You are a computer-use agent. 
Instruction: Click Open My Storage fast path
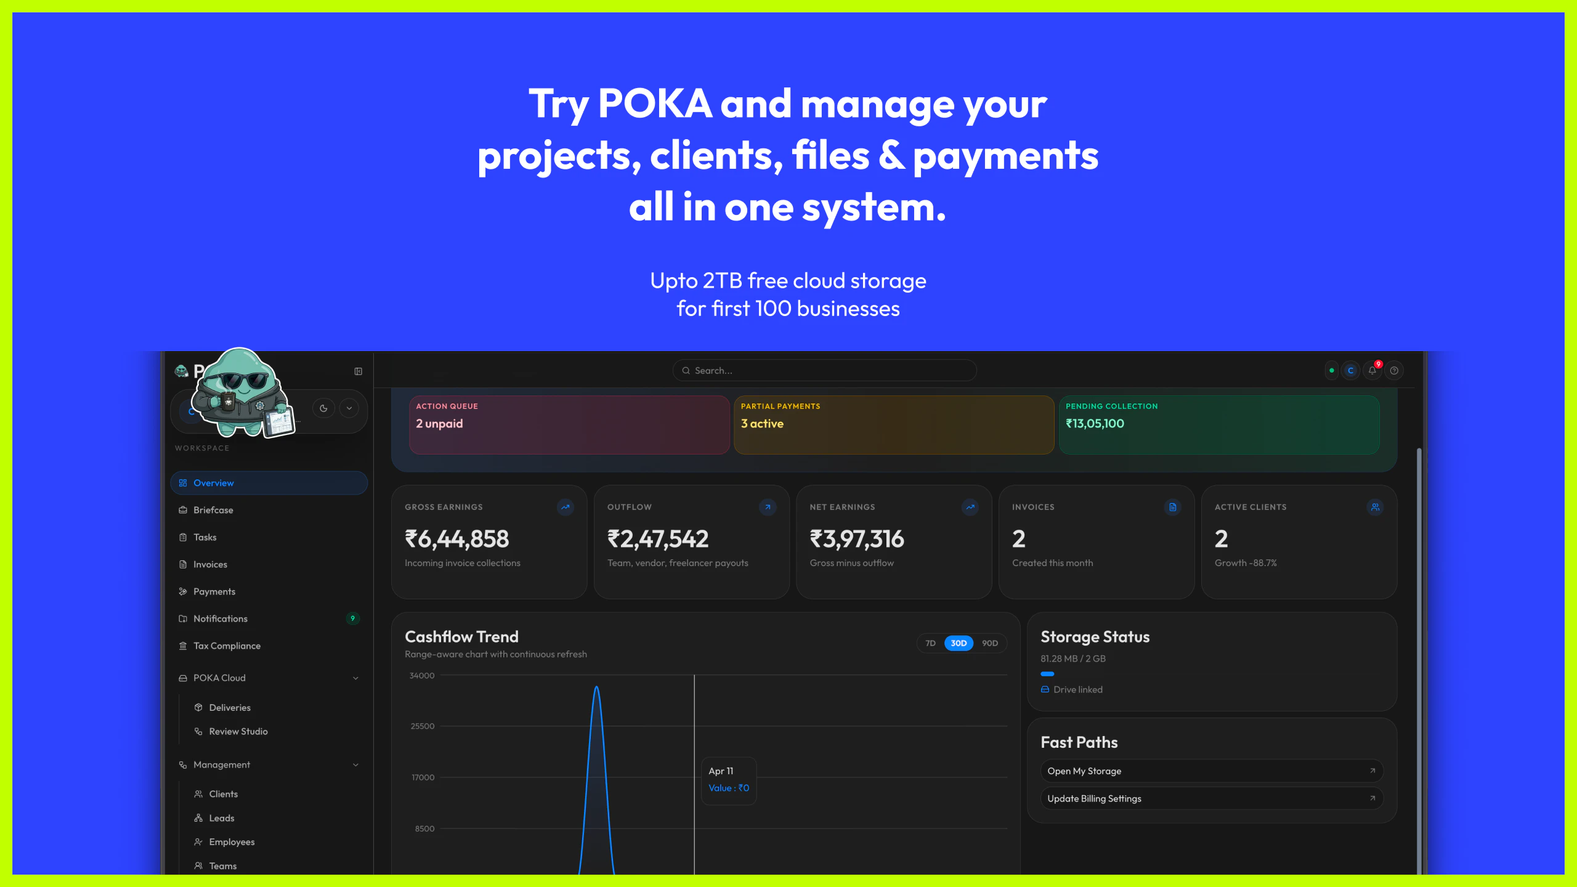pos(1212,771)
